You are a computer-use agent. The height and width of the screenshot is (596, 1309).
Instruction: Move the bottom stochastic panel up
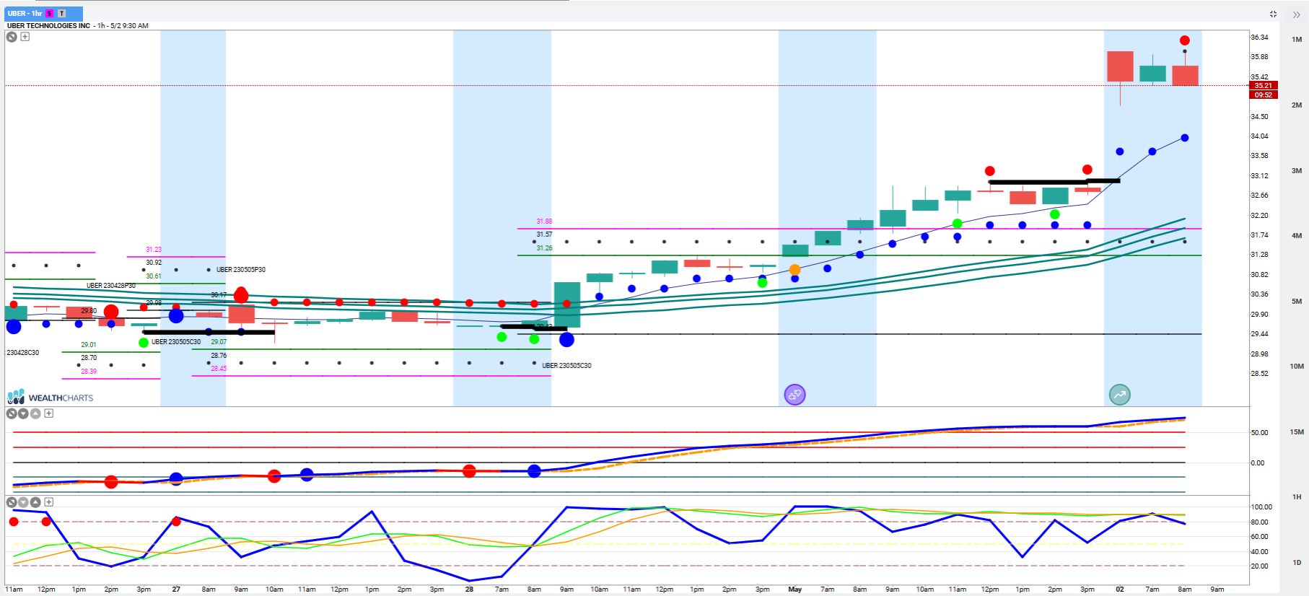point(35,502)
